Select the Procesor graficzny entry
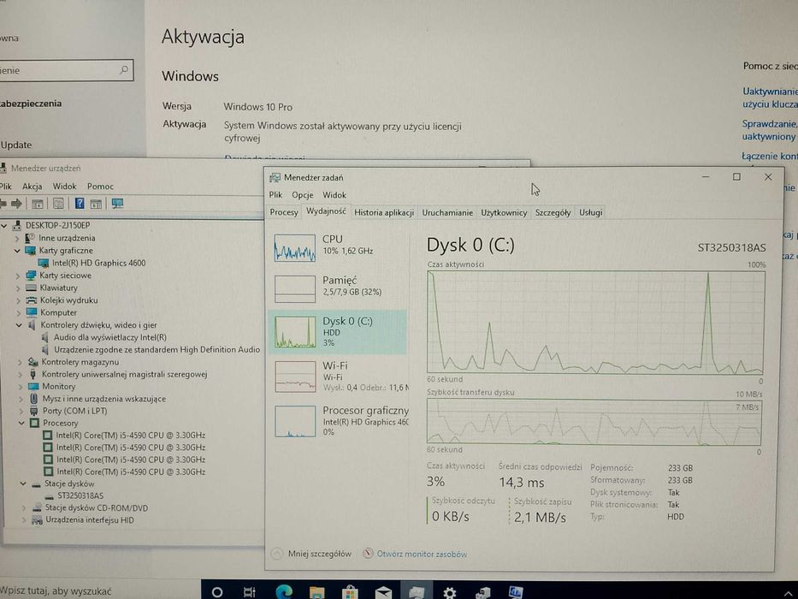 [338, 421]
